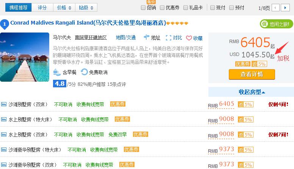Click bed icon for 沙滩豪华别墅房（双床）
This screenshot has width=294, height=169.
[x=4, y=165]
